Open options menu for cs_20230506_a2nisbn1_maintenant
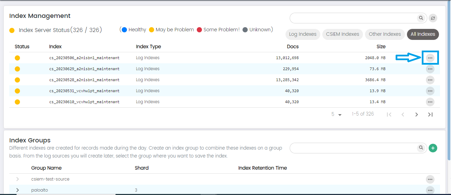Image resolution: width=451 pixels, height=195 pixels. pyautogui.click(x=430, y=58)
